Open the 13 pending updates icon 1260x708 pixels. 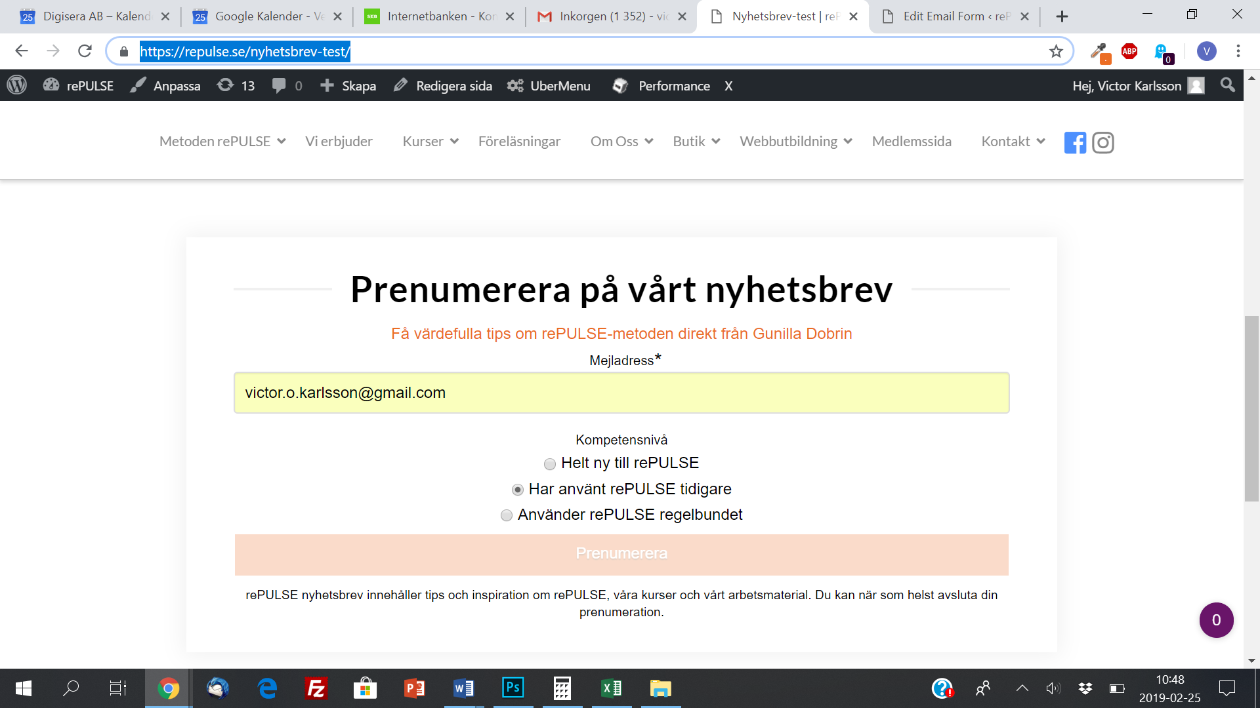point(236,86)
